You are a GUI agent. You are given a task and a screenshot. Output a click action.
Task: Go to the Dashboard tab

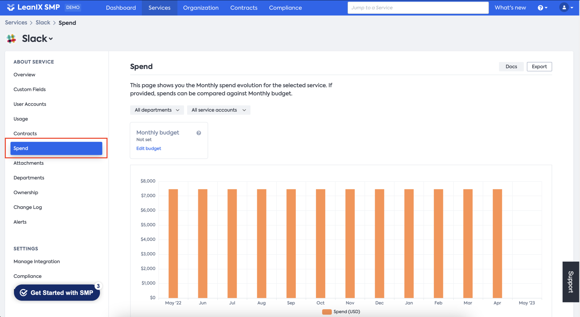point(121,8)
